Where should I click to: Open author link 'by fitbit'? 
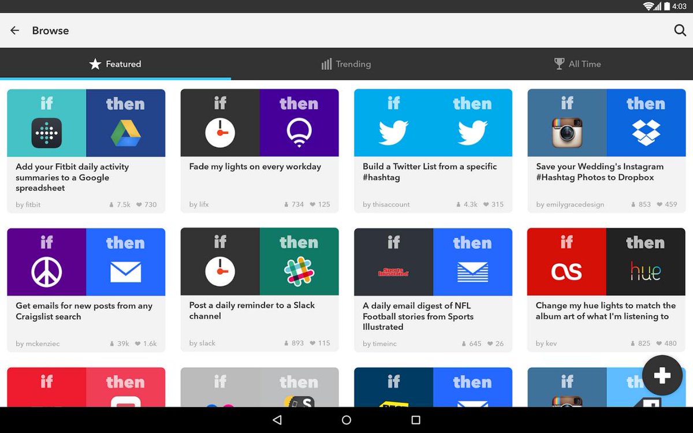[x=28, y=204]
